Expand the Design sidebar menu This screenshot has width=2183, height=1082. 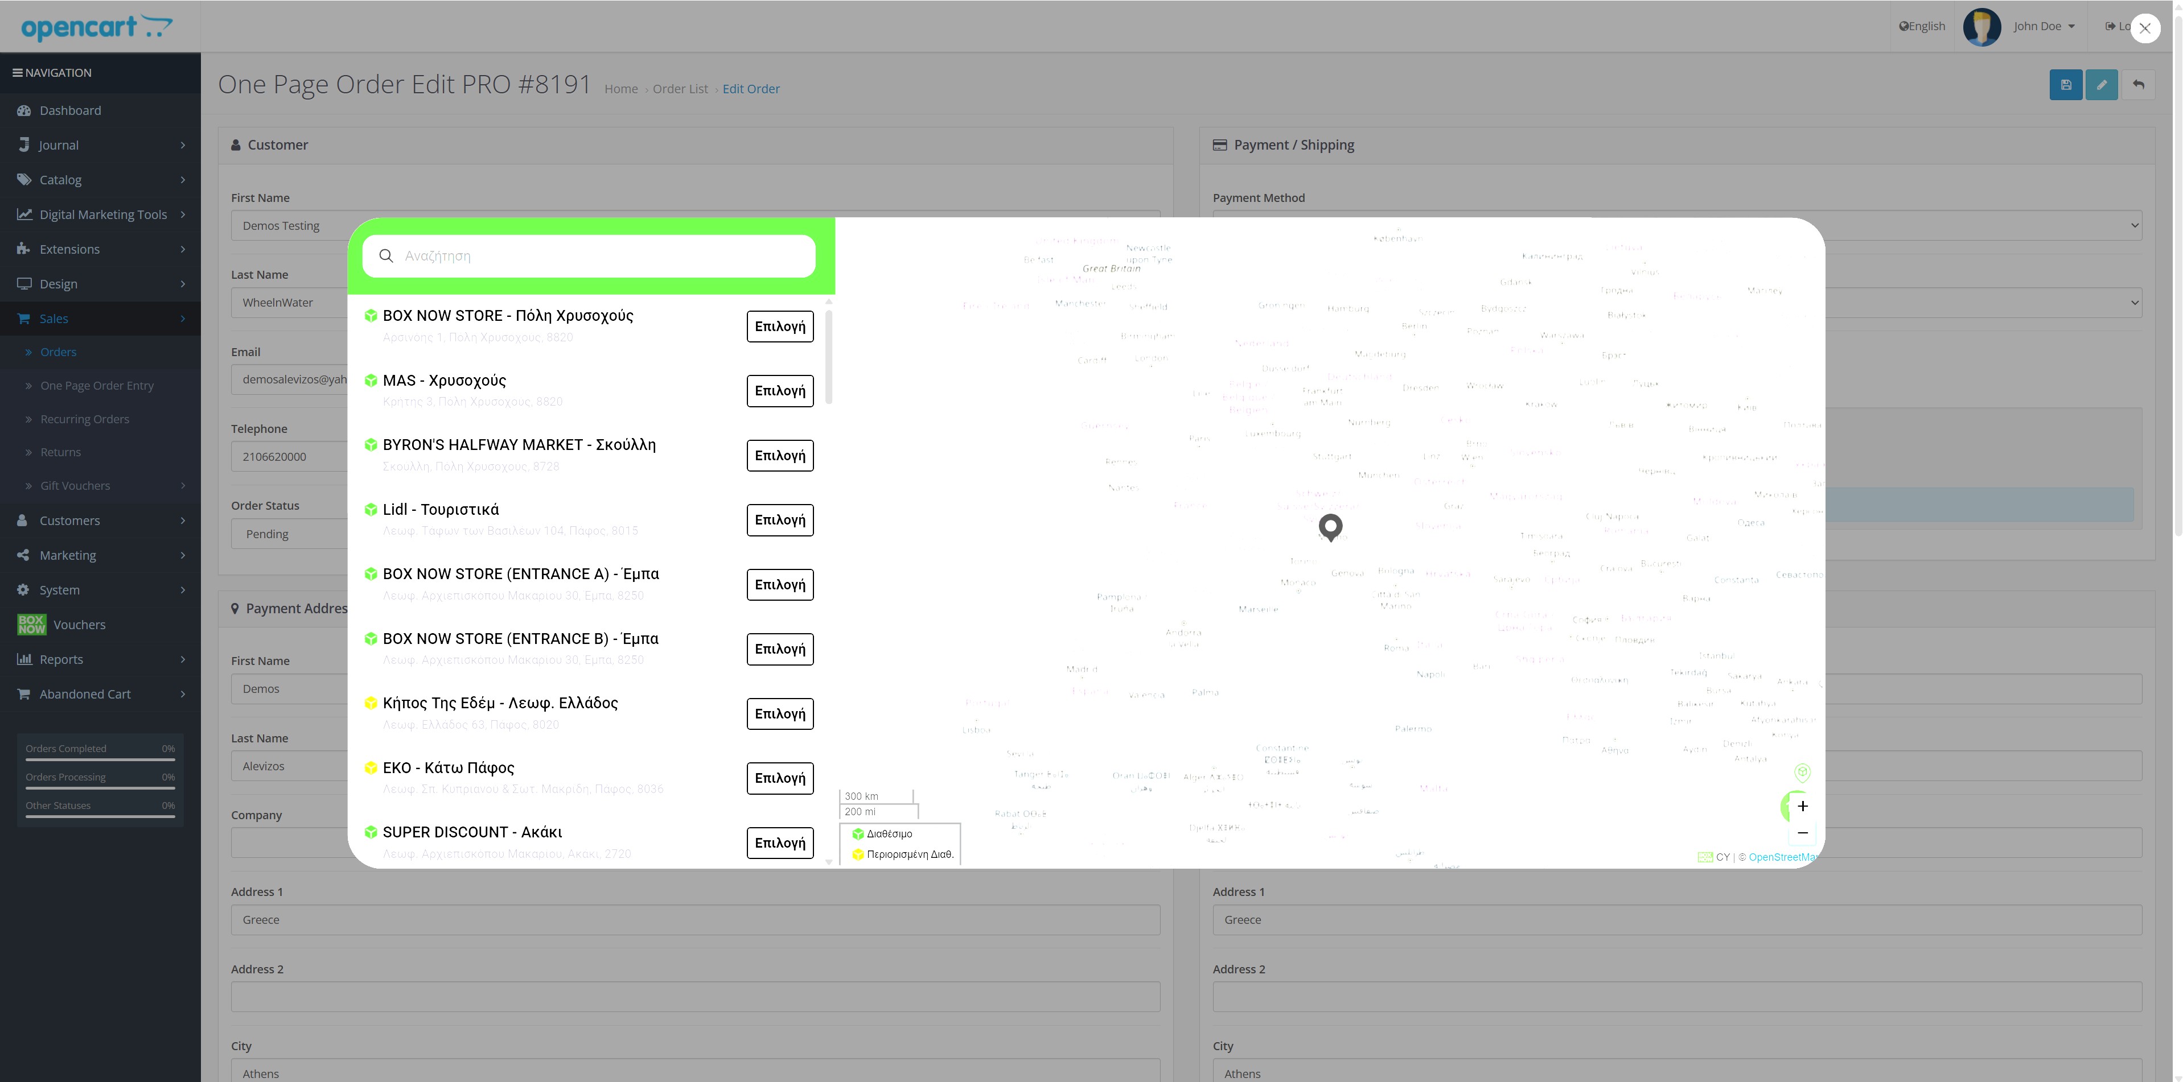point(100,284)
